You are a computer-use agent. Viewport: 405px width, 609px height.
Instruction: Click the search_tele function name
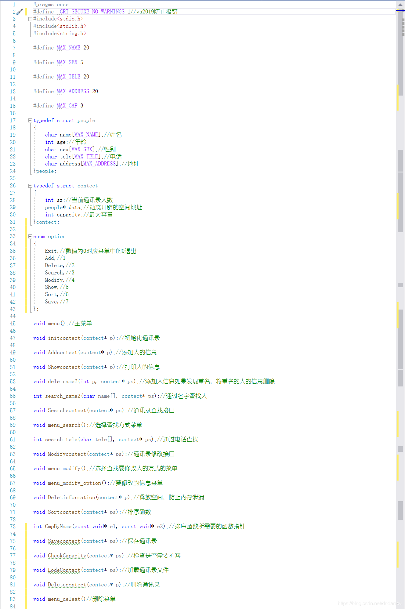(x=61, y=440)
